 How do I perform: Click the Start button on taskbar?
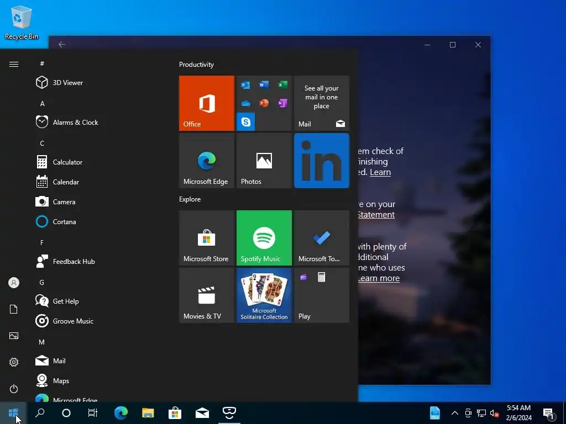click(x=13, y=413)
